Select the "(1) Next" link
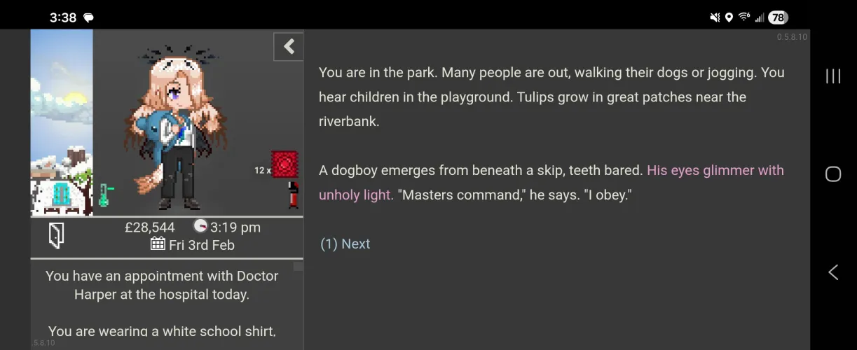Image resolution: width=857 pixels, height=350 pixels. pos(345,244)
